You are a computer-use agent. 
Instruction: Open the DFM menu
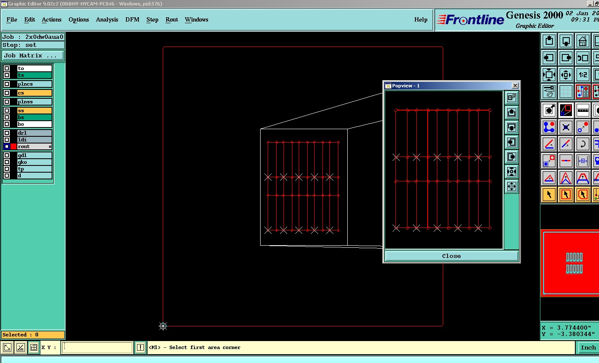click(x=132, y=20)
